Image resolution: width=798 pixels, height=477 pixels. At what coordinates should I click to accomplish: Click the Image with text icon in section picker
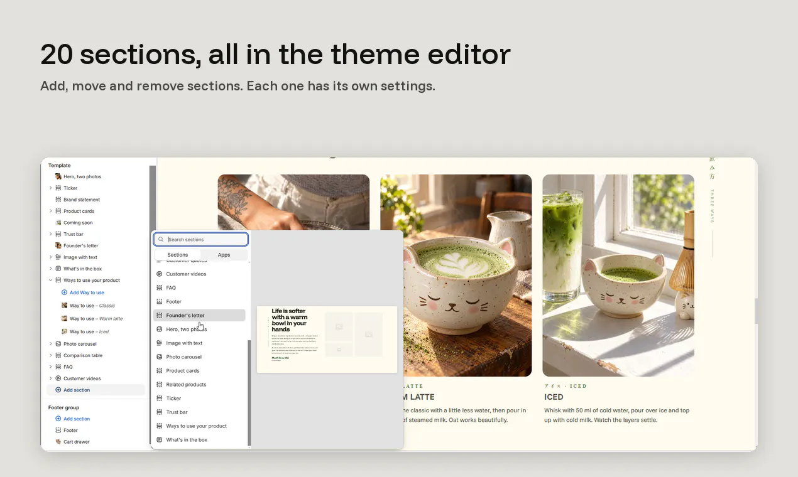[160, 343]
